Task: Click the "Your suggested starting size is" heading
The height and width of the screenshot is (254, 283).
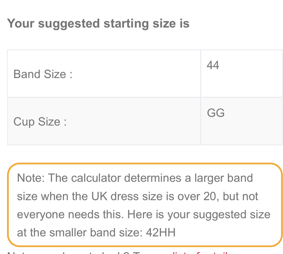Action: point(98,24)
